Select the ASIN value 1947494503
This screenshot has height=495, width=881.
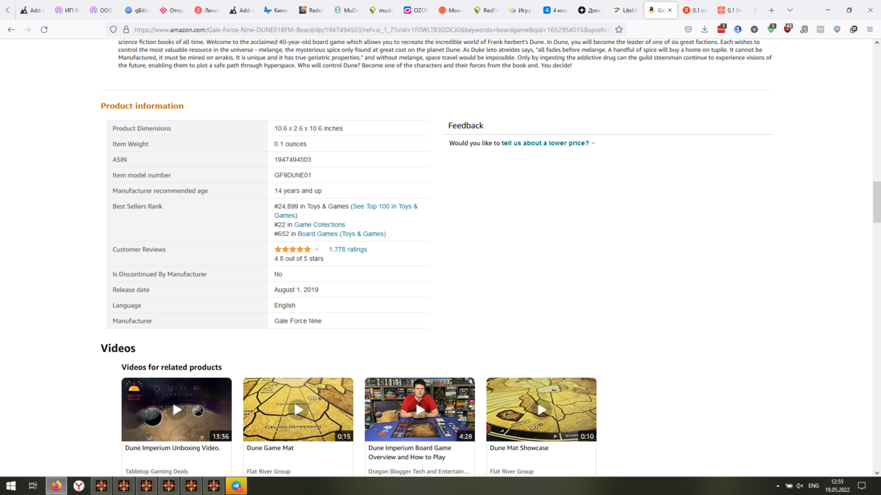click(293, 159)
